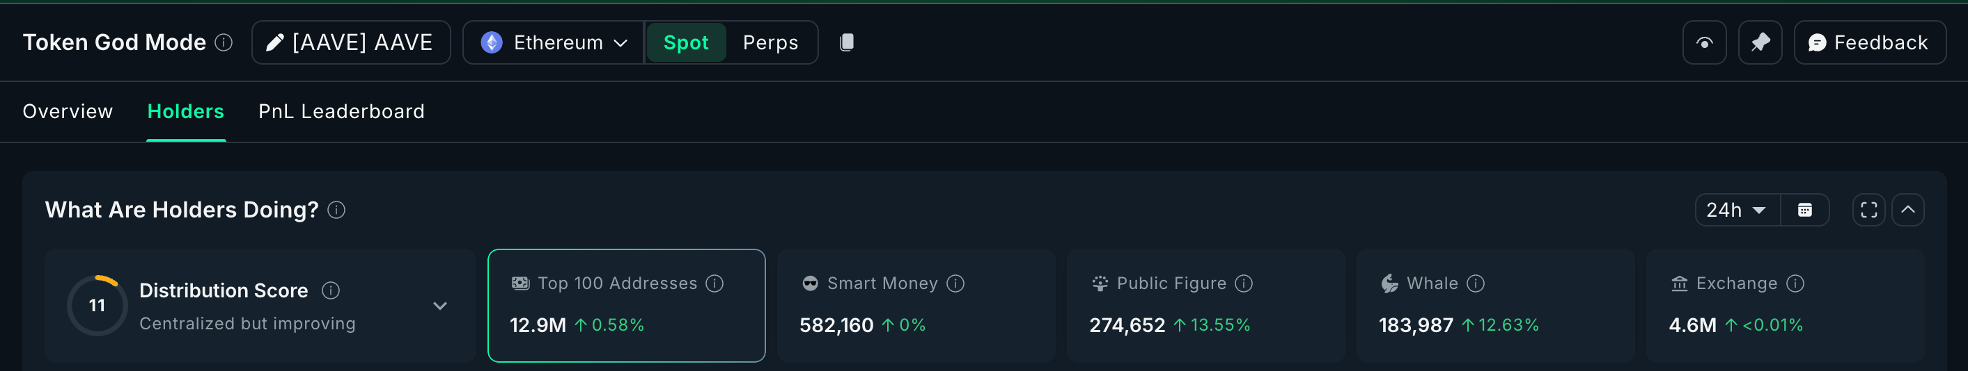Click the Exchange info icon
Viewport: 1968px width, 371px height.
point(1795,283)
